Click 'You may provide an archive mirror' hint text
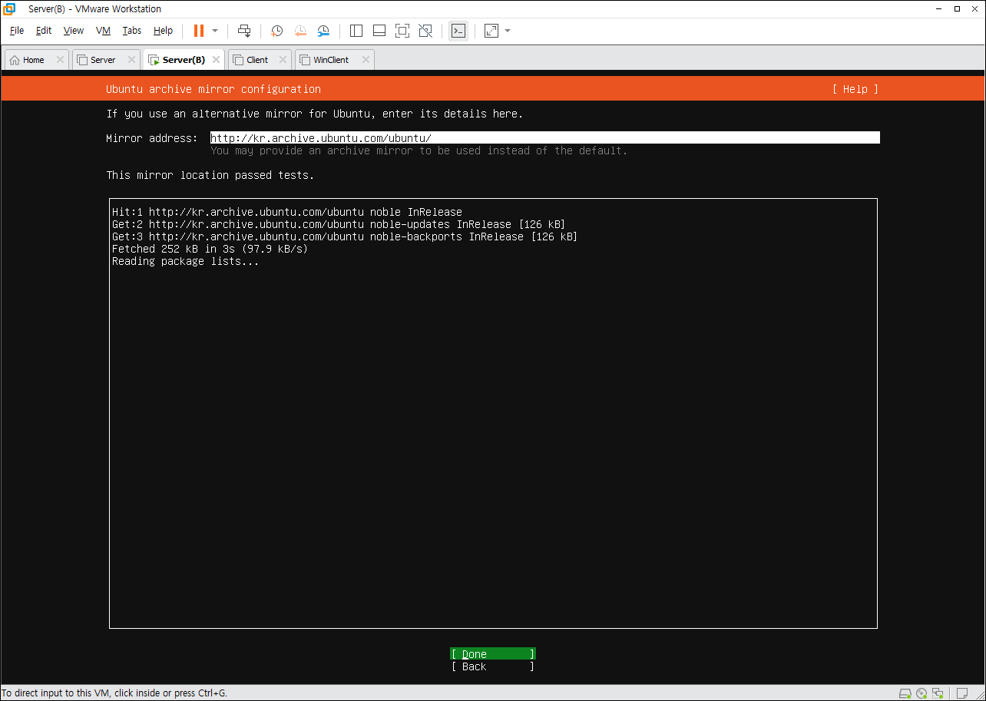 (419, 150)
